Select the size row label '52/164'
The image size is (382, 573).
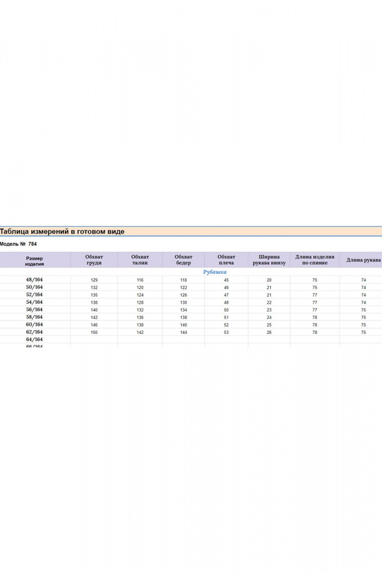tap(34, 295)
